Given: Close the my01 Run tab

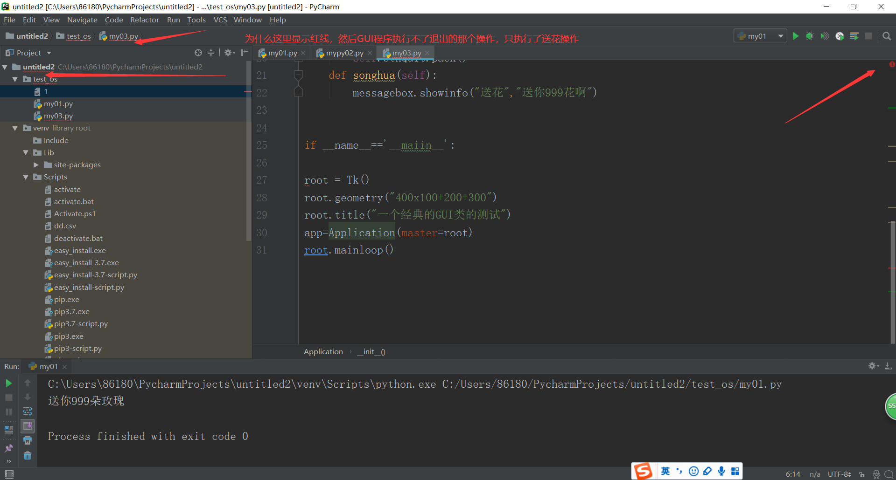Looking at the screenshot, I should (64, 367).
